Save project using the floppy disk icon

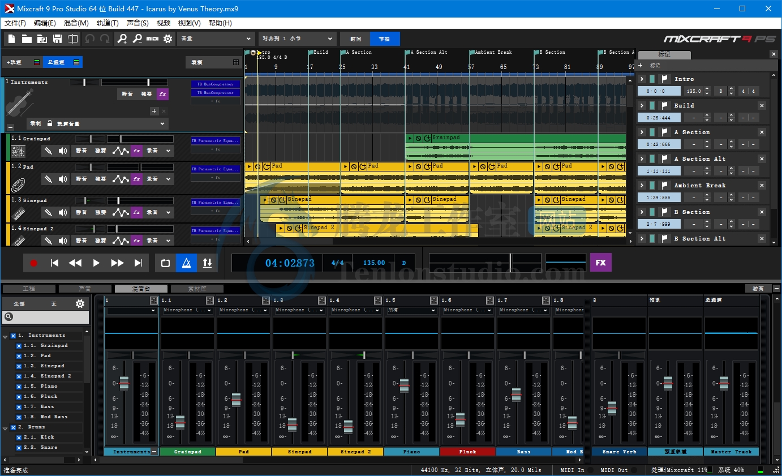pyautogui.click(x=57, y=38)
